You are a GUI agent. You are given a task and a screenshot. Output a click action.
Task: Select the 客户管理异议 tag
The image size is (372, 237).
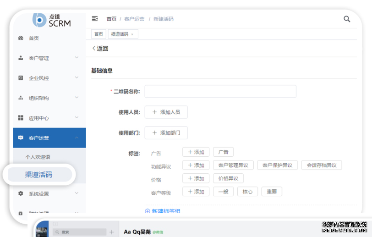(x=233, y=165)
